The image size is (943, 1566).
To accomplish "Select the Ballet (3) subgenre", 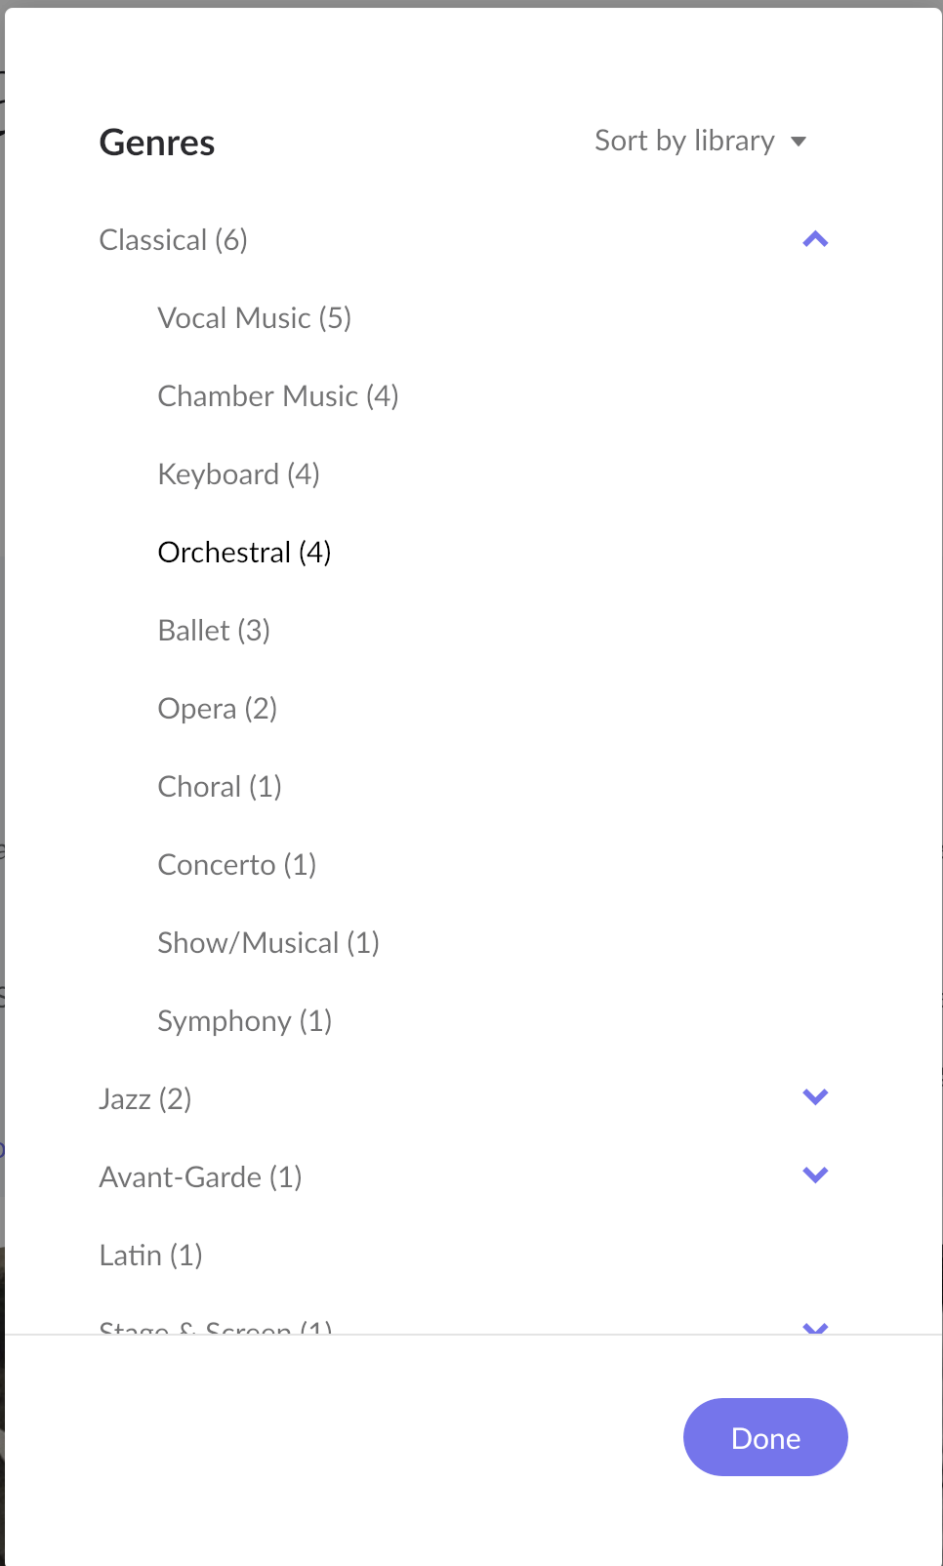I will click(x=214, y=631).
